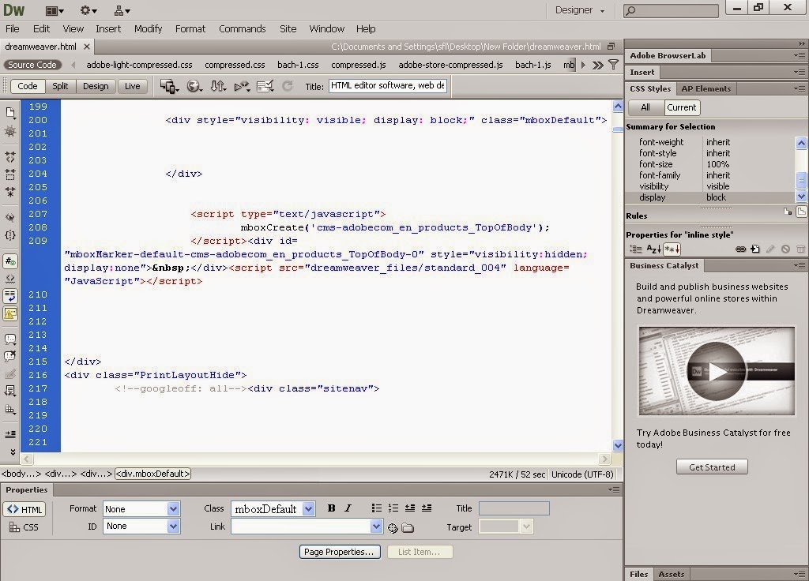Click the Bold B button

point(331,508)
